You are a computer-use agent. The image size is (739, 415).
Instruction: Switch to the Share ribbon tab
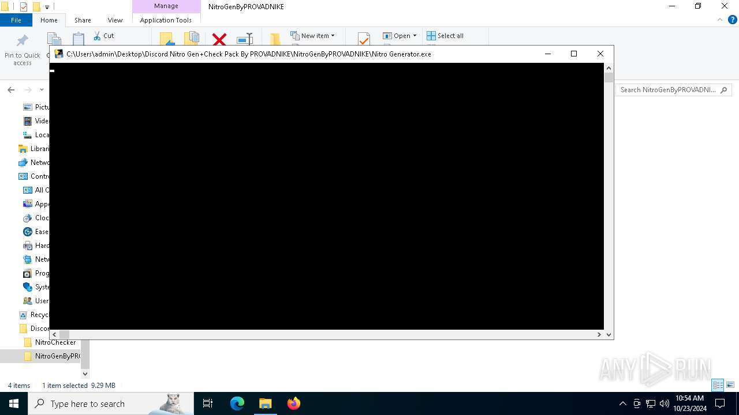point(83,20)
